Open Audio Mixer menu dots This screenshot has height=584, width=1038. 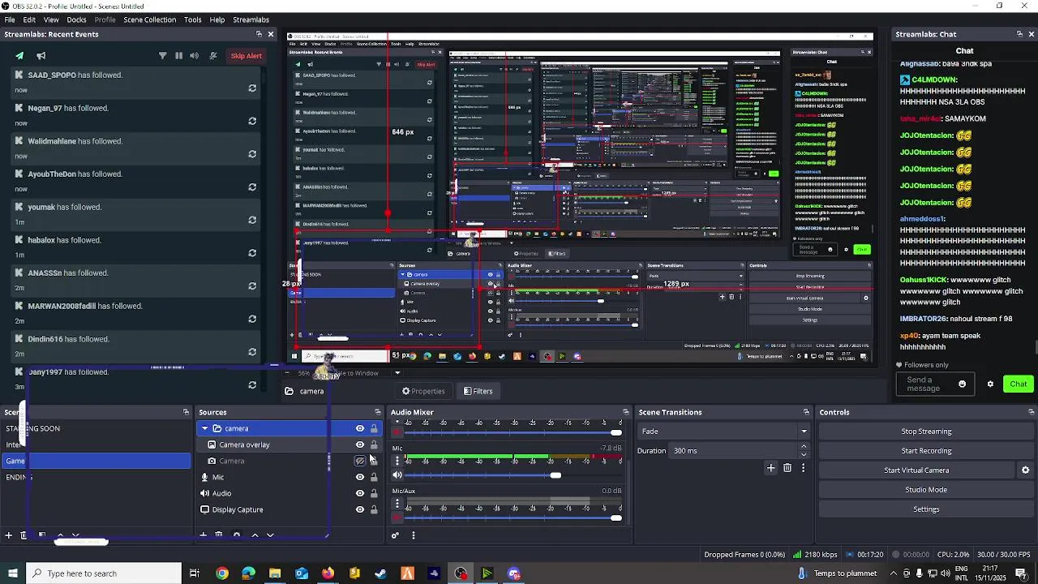413,535
